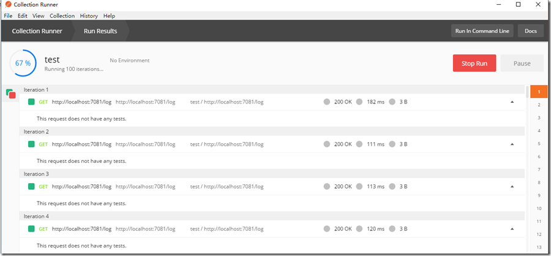Viewport: 551px width, 256px height.
Task: Click the 67 % progress circle
Action: pyautogui.click(x=23, y=64)
